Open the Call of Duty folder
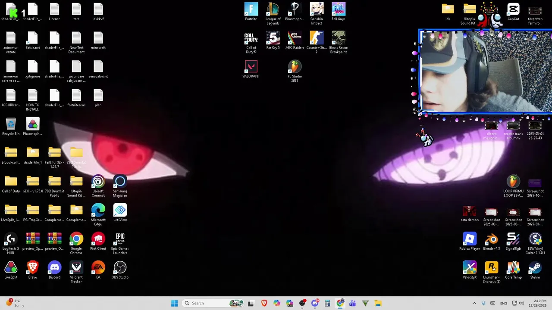This screenshot has width=552, height=310. (x=11, y=184)
